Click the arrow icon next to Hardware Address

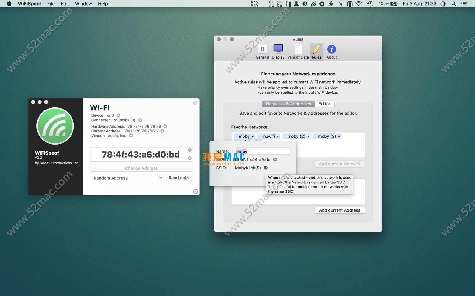tap(165, 126)
